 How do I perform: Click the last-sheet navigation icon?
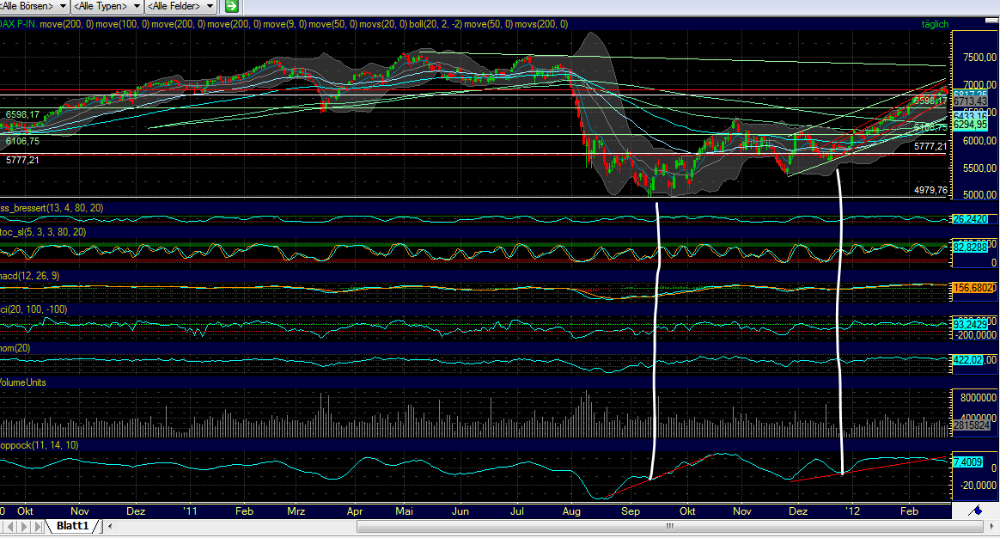point(38,526)
